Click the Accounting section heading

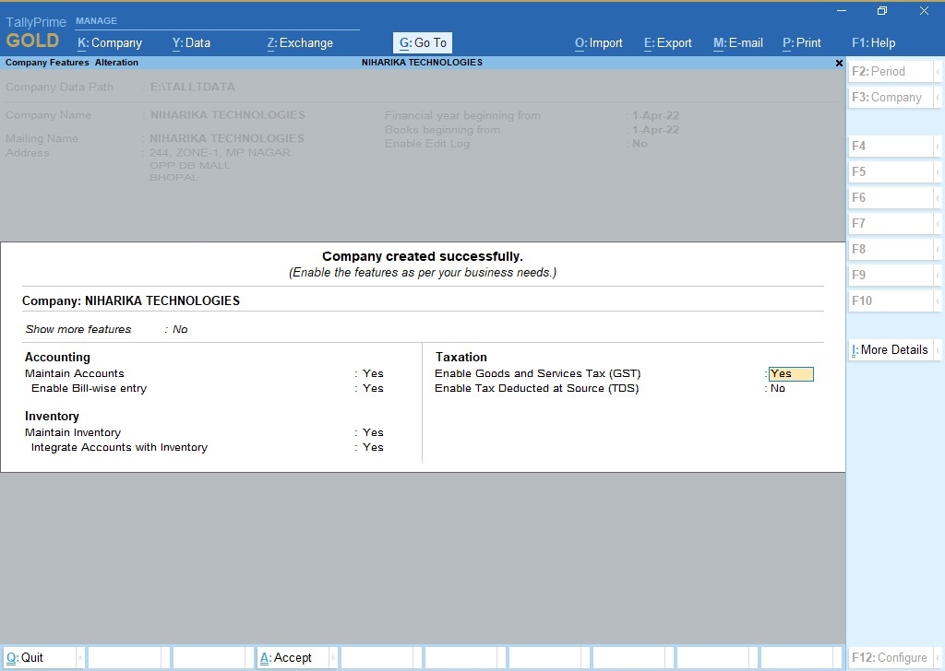point(57,357)
